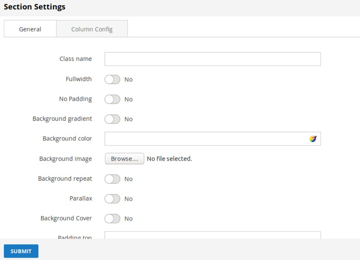360x260 pixels.
Task: Click the Background color label
Action: (x=67, y=138)
